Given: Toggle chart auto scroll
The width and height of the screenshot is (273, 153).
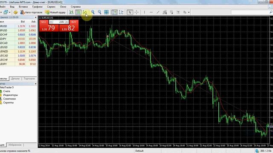Looking at the screenshot, I should 114,12.
